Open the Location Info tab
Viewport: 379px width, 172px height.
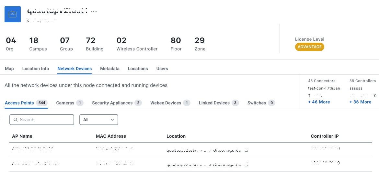(36, 69)
